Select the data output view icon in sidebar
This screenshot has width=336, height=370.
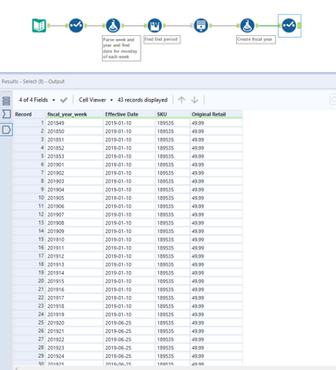(6, 129)
